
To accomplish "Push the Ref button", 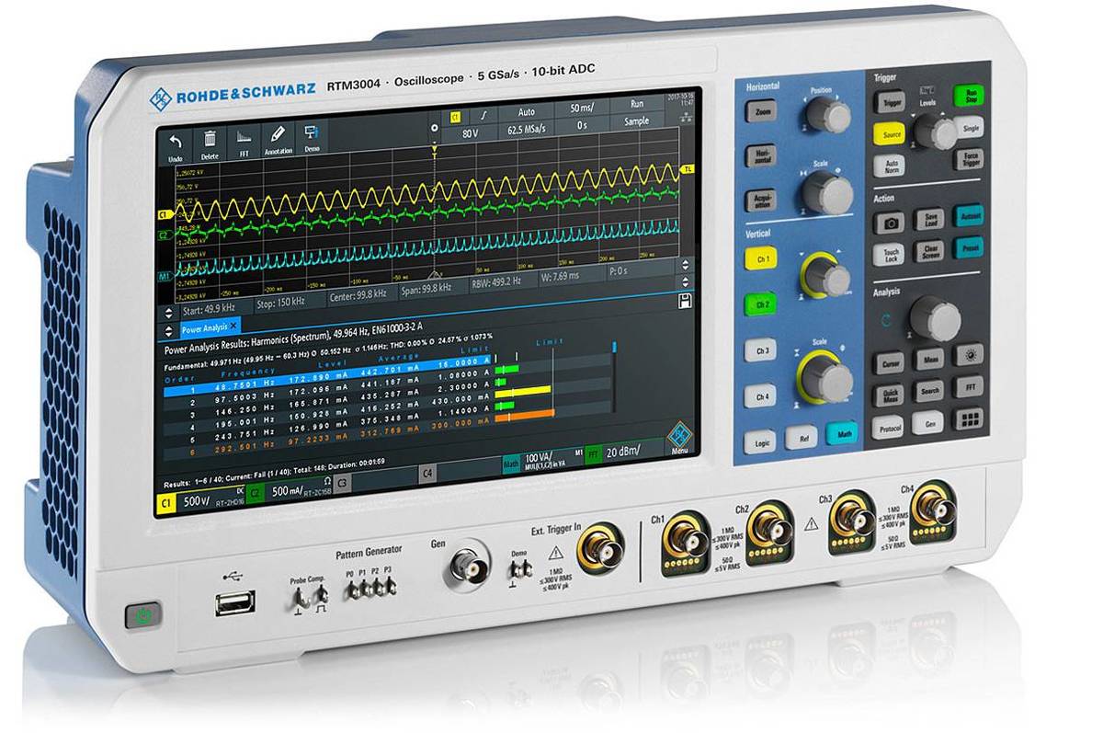I will tap(801, 436).
